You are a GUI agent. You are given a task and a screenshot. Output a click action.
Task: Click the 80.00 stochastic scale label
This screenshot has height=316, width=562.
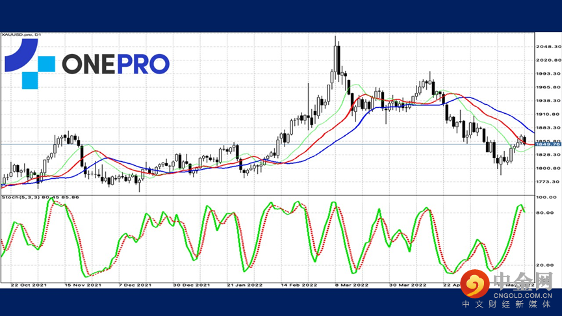tap(545, 213)
